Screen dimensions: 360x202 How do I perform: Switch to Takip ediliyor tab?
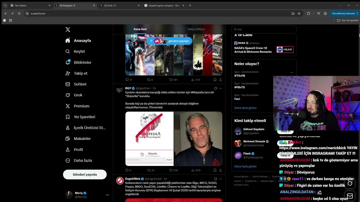[196, 29]
